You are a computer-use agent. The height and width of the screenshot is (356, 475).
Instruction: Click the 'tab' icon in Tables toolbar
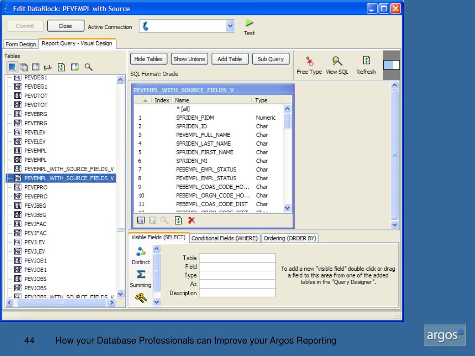(x=48, y=67)
